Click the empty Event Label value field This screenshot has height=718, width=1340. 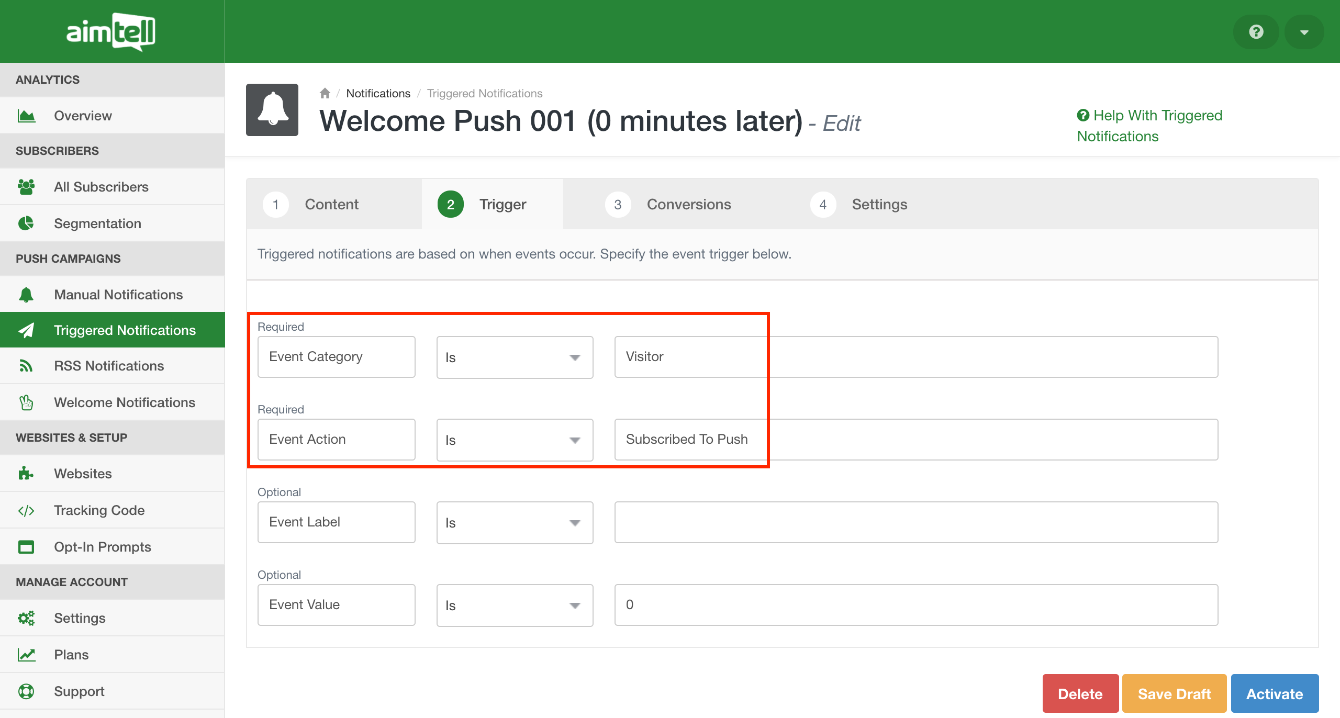click(x=916, y=522)
